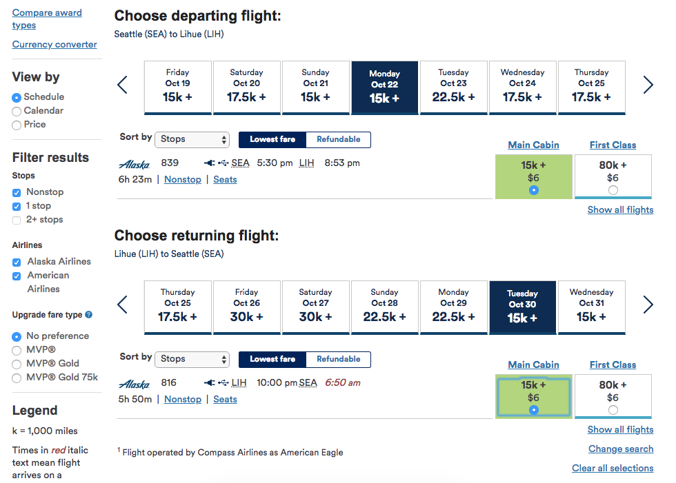This screenshot has width=676, height=483.
Task: Click the USB icon on flight 816
Action: [223, 383]
